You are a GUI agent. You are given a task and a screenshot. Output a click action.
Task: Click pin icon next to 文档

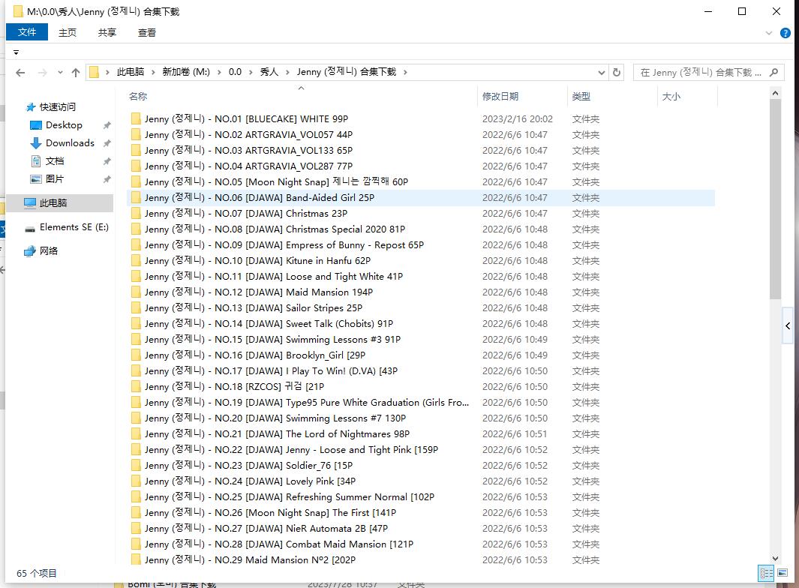(x=107, y=161)
